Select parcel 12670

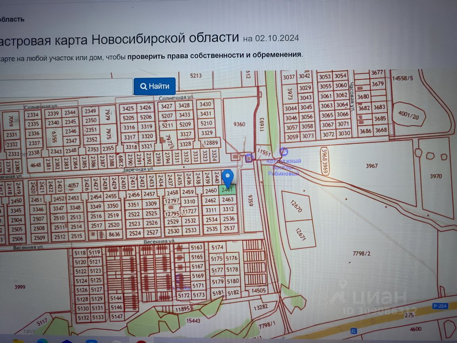coord(296,206)
